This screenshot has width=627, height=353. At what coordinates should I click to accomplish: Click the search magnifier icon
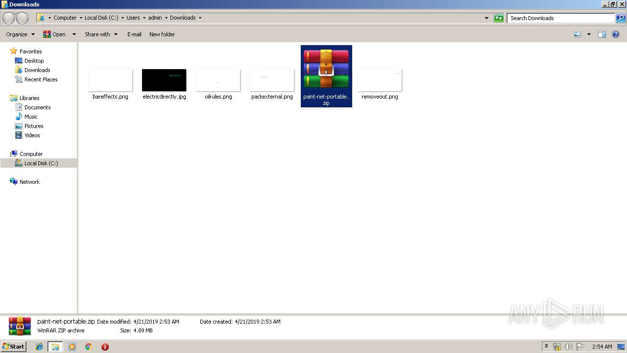click(621, 18)
